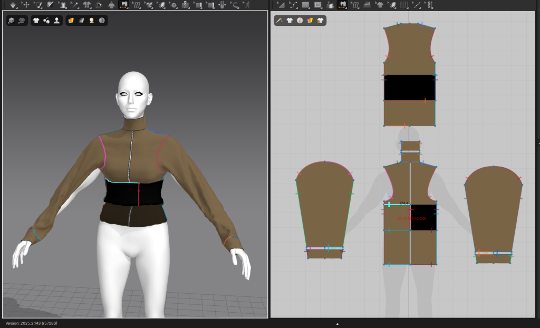
Task: Select the Steam iron tool in 2D toolbar
Action: (x=368, y=5)
